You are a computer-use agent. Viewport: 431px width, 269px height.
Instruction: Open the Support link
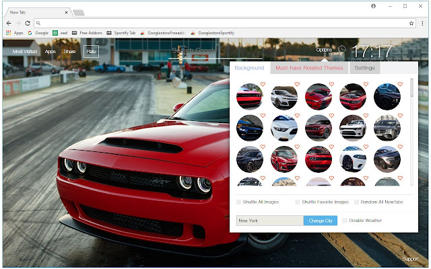410,259
